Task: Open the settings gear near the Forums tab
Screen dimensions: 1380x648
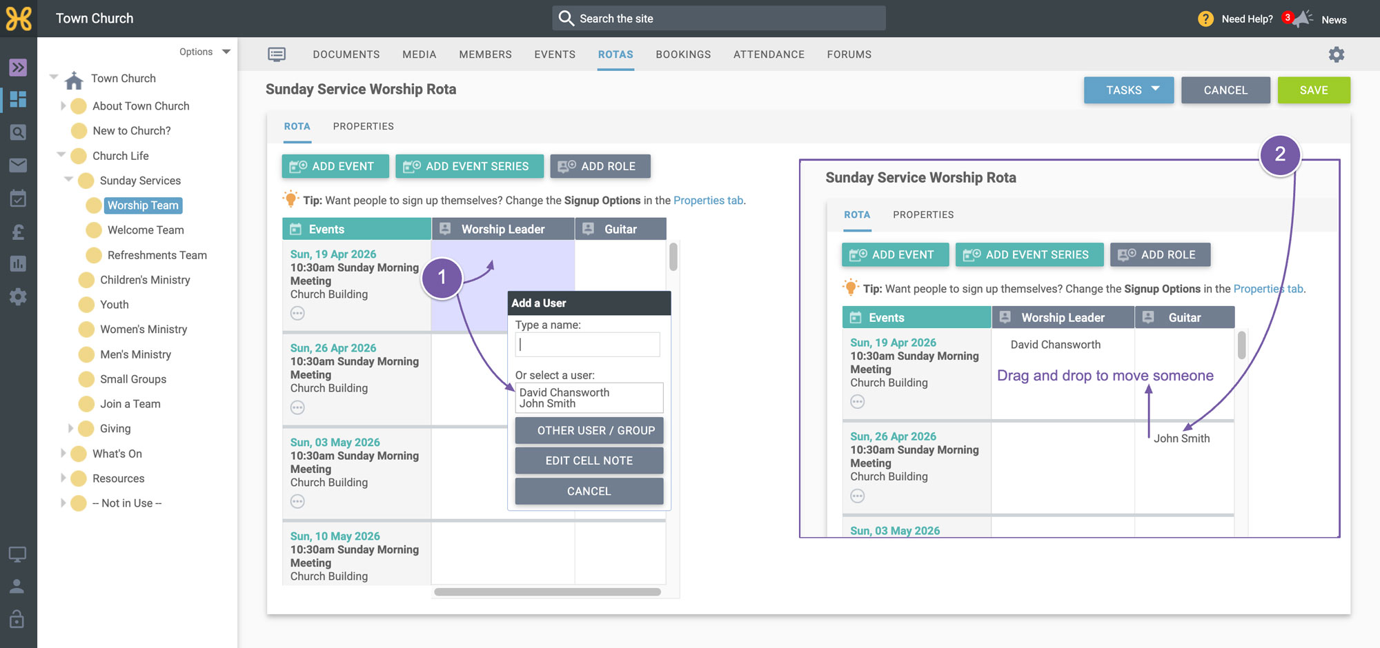Action: click(x=1337, y=54)
